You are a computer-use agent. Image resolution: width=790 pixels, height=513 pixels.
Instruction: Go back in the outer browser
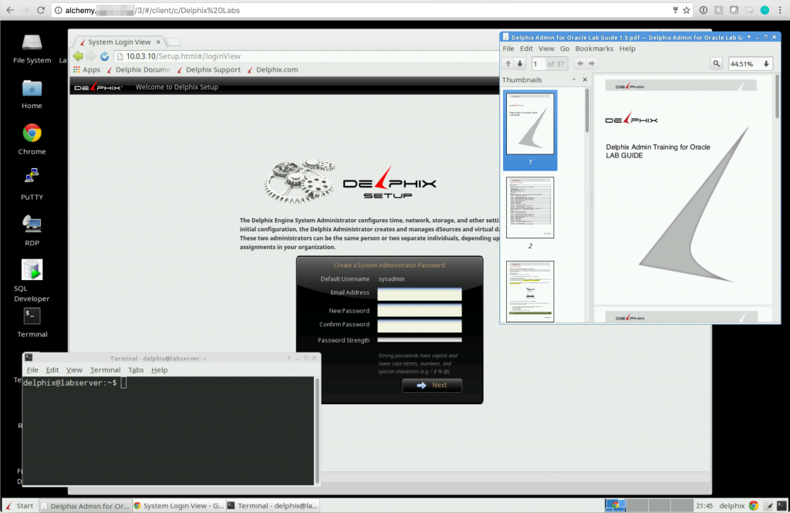coord(10,10)
